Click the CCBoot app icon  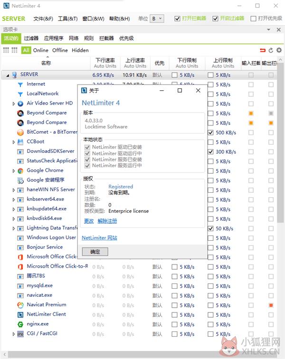click(x=20, y=142)
